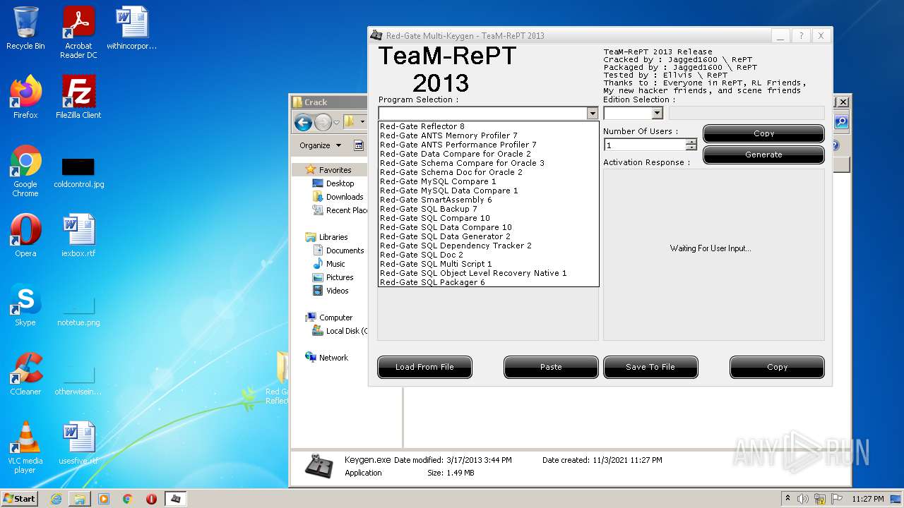The width and height of the screenshot is (904, 508).
Task: Click the Internet Explorer taskbar icon
Action: click(56, 499)
